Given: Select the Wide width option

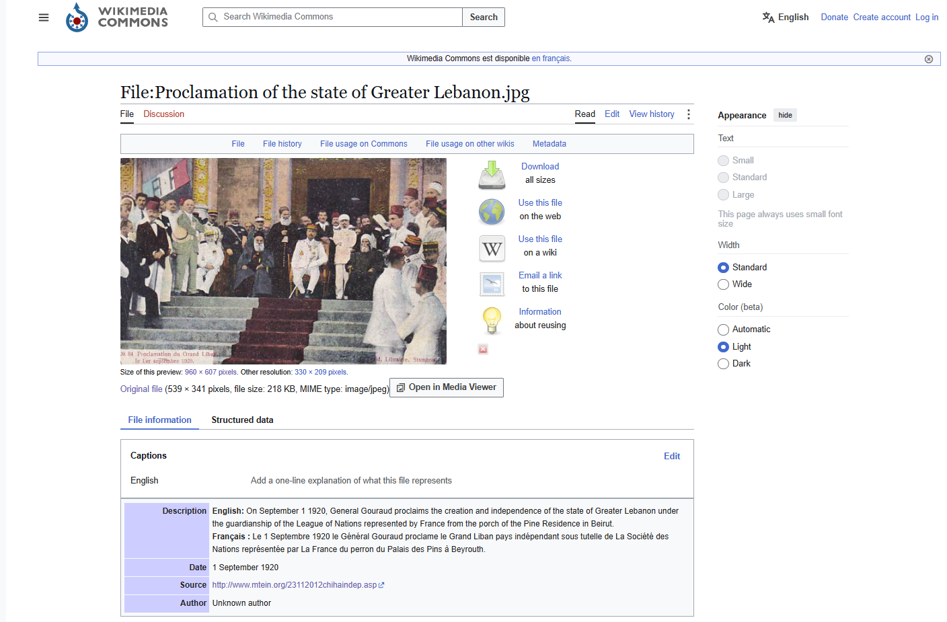Looking at the screenshot, I should (723, 284).
